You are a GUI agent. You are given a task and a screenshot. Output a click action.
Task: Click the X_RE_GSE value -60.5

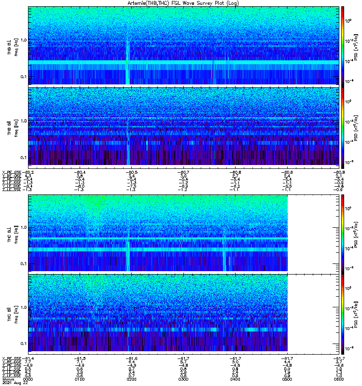point(131,172)
